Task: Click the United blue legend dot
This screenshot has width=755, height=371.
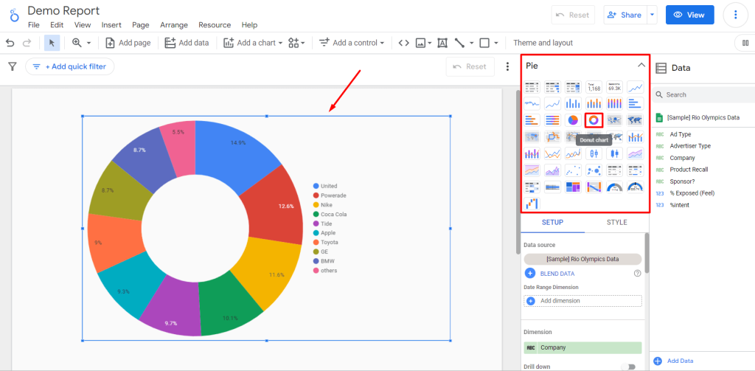Action: 316,186
